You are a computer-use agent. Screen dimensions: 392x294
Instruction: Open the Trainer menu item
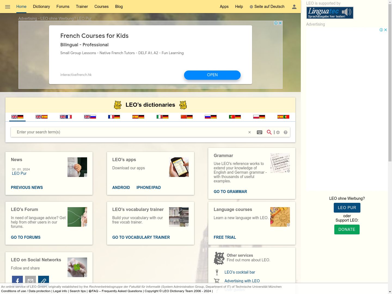(x=82, y=7)
